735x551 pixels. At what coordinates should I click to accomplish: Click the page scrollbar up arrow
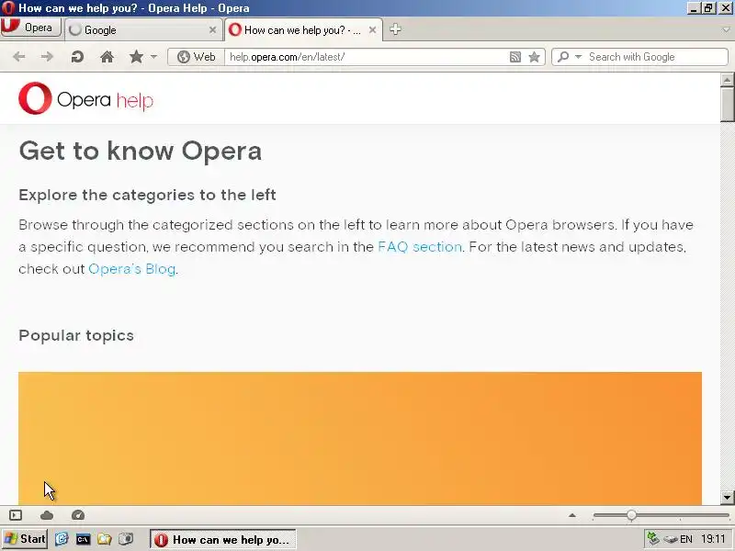pyautogui.click(x=727, y=79)
